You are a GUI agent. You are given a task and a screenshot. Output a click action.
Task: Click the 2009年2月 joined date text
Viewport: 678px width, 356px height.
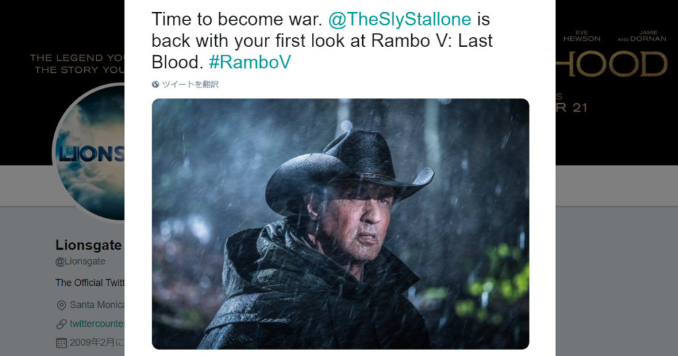(97, 343)
